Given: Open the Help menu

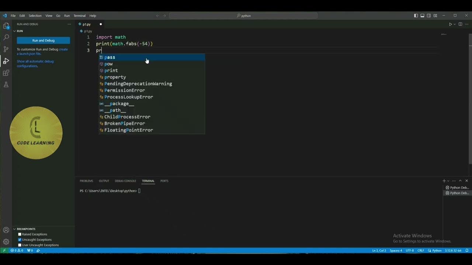Looking at the screenshot, I should pos(93,16).
